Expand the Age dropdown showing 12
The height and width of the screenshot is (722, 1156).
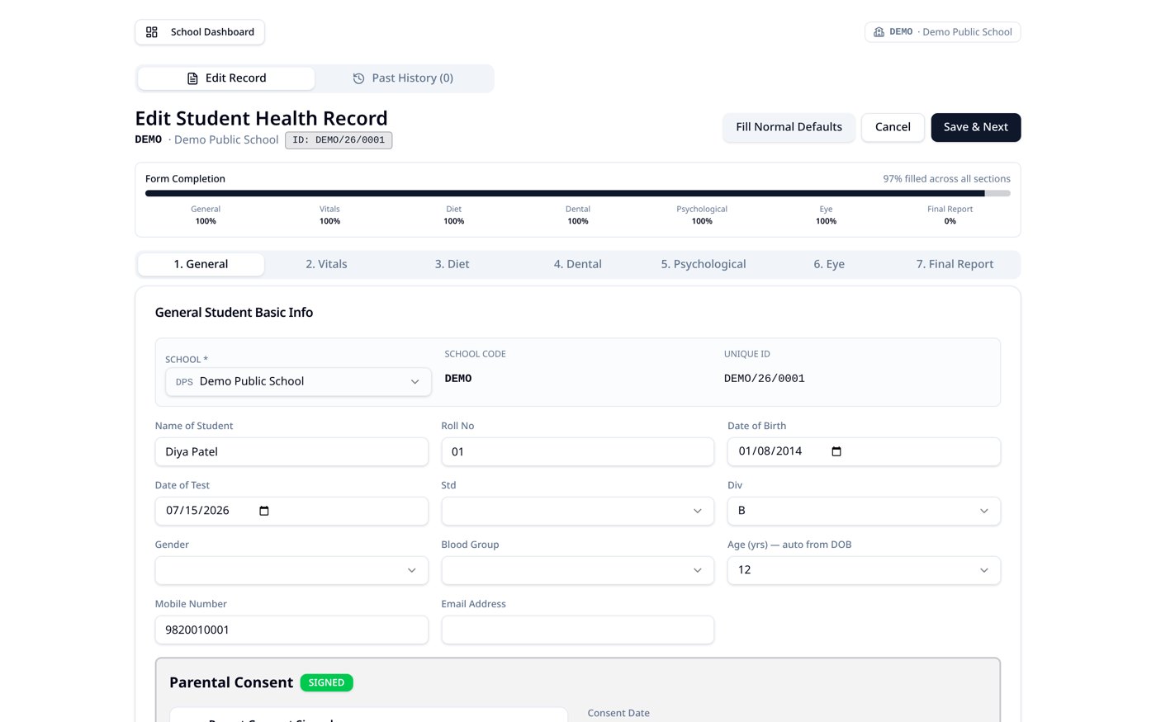(x=864, y=570)
